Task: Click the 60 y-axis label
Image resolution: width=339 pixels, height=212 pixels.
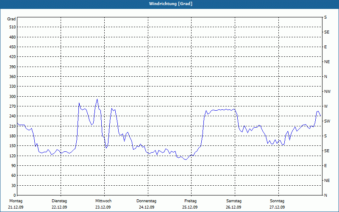Action: pos(14,176)
